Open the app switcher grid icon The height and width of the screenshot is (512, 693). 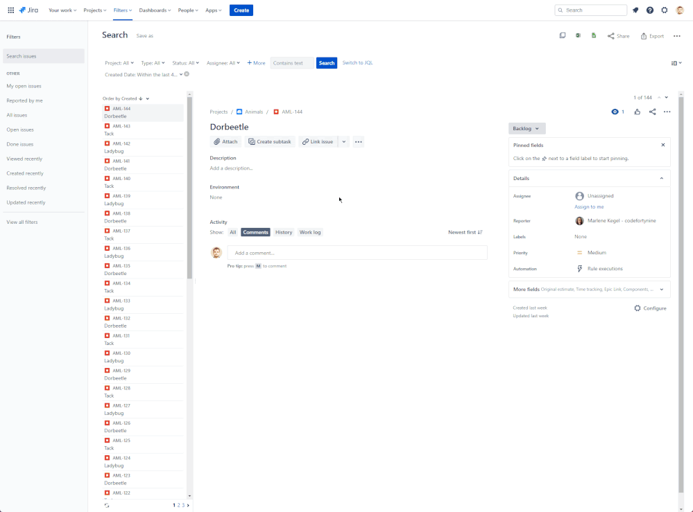click(11, 10)
